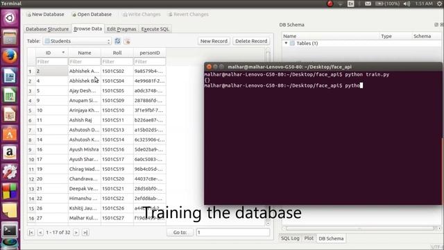Select the Roll cell '1501CS02'
Image resolution: width=444 pixels, height=250 pixels.
(117, 71)
